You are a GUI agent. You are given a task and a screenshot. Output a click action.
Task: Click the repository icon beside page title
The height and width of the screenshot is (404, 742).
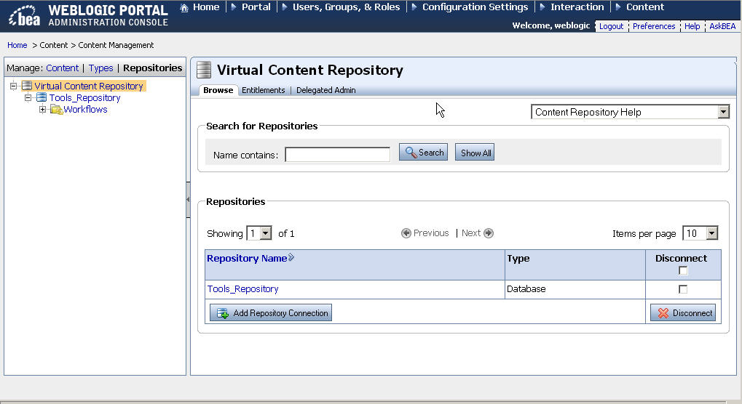(204, 70)
